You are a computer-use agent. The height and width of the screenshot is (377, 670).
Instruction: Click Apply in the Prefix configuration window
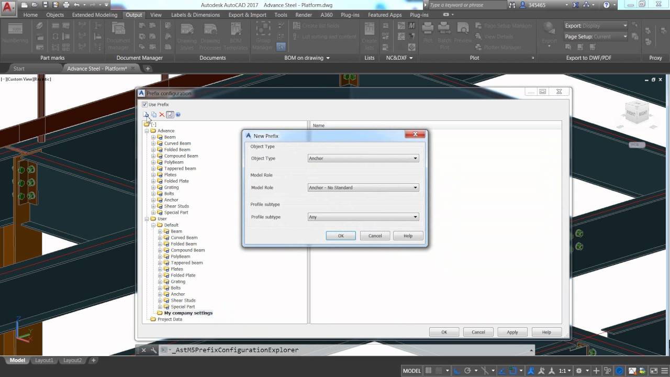click(512, 332)
